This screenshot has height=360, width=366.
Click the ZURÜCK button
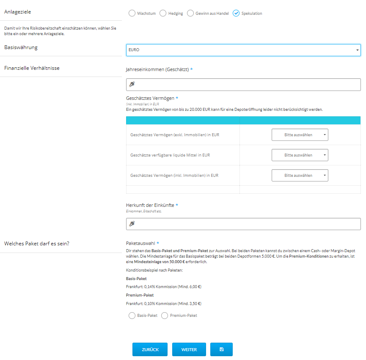coord(150,349)
